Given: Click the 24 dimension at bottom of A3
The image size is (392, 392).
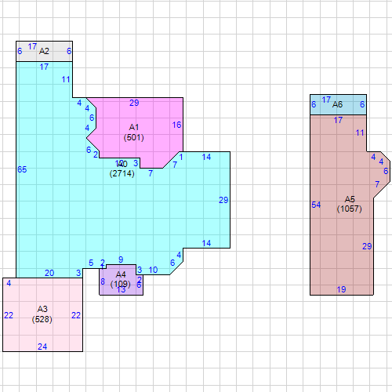Looking at the screenshot, I should [42, 347].
